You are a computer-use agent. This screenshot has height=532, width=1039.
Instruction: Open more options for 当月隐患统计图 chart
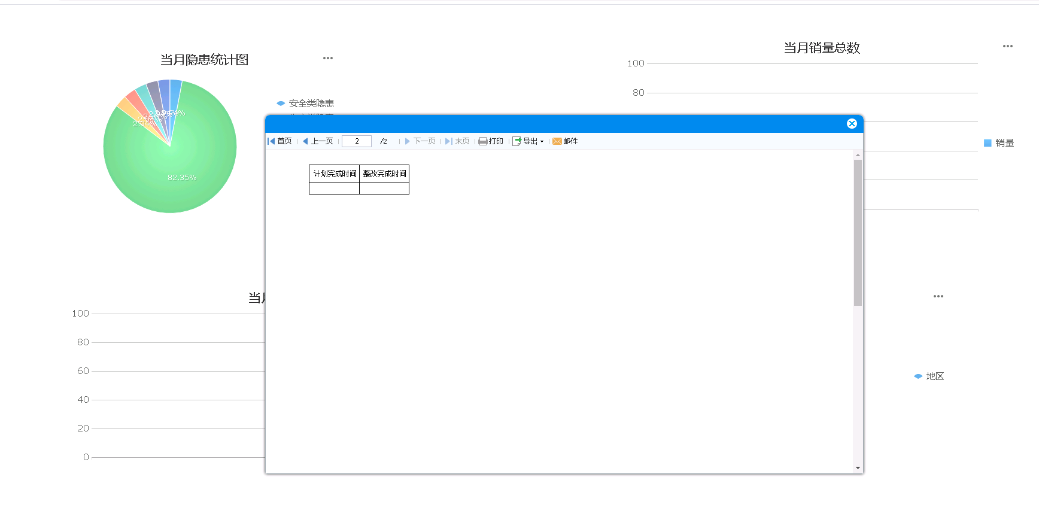coord(328,58)
